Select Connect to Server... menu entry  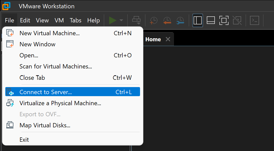tap(73, 92)
